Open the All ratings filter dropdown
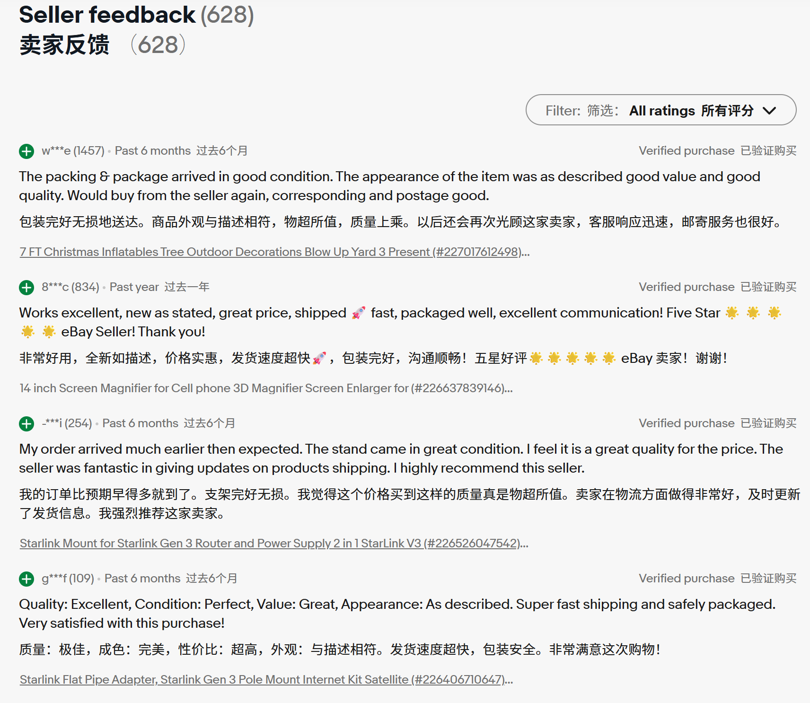Viewport: 810px width, 703px height. point(660,110)
